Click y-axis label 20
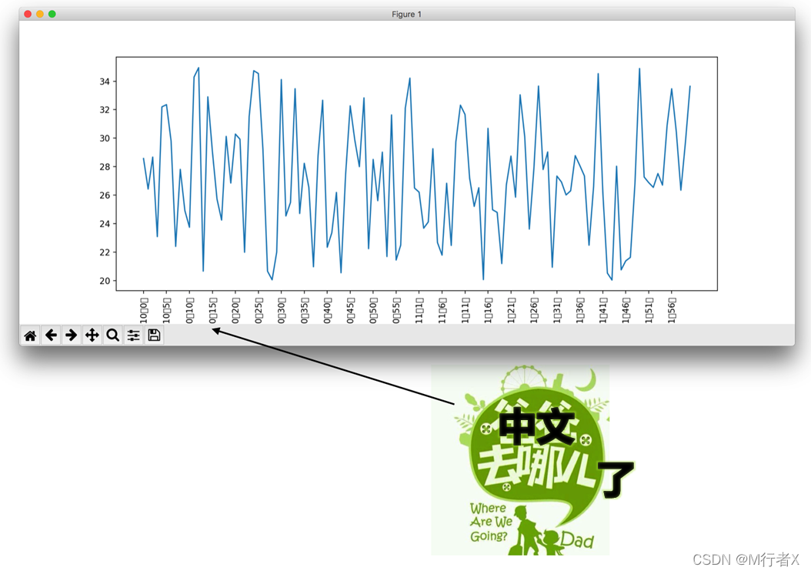The height and width of the screenshot is (574, 811). (105, 280)
